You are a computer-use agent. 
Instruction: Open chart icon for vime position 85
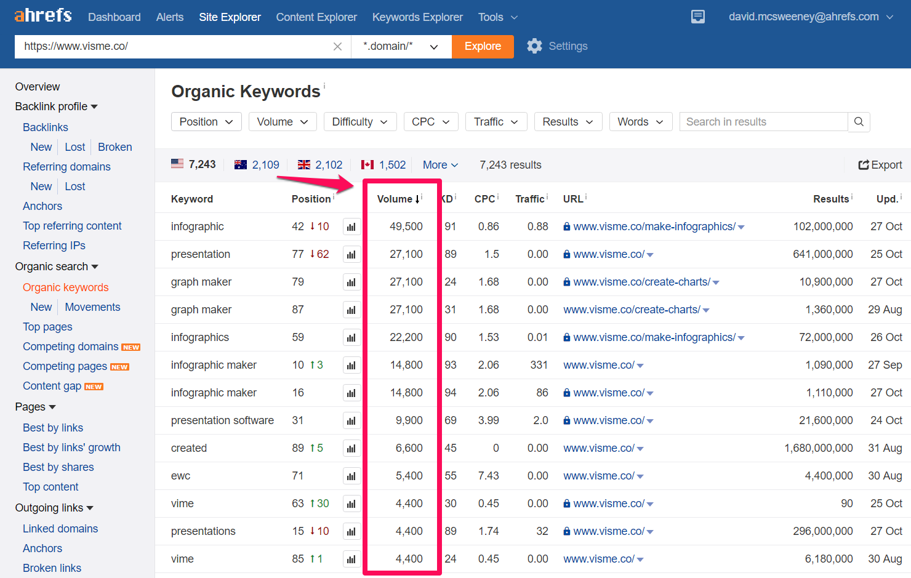[351, 559]
